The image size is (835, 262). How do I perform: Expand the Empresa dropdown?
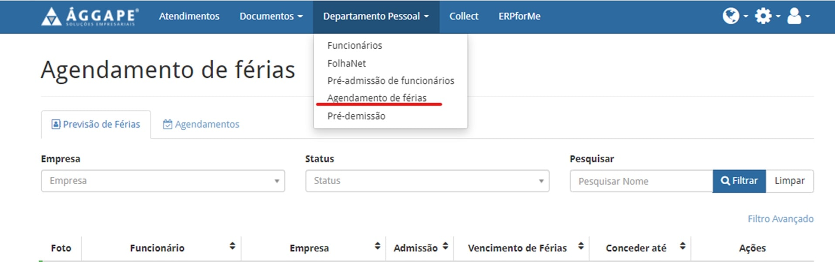163,181
